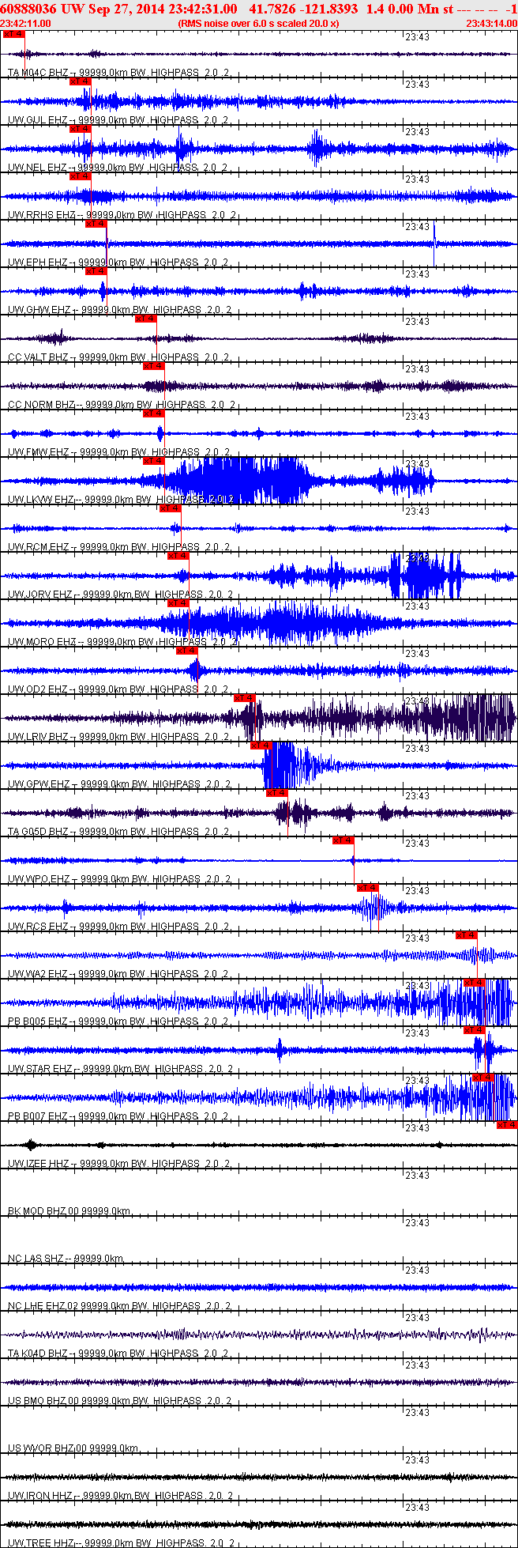The width and height of the screenshot is (518, 1548).
Task: Select the pick flag on the UW.IZEE trace
Action: 507,1125
